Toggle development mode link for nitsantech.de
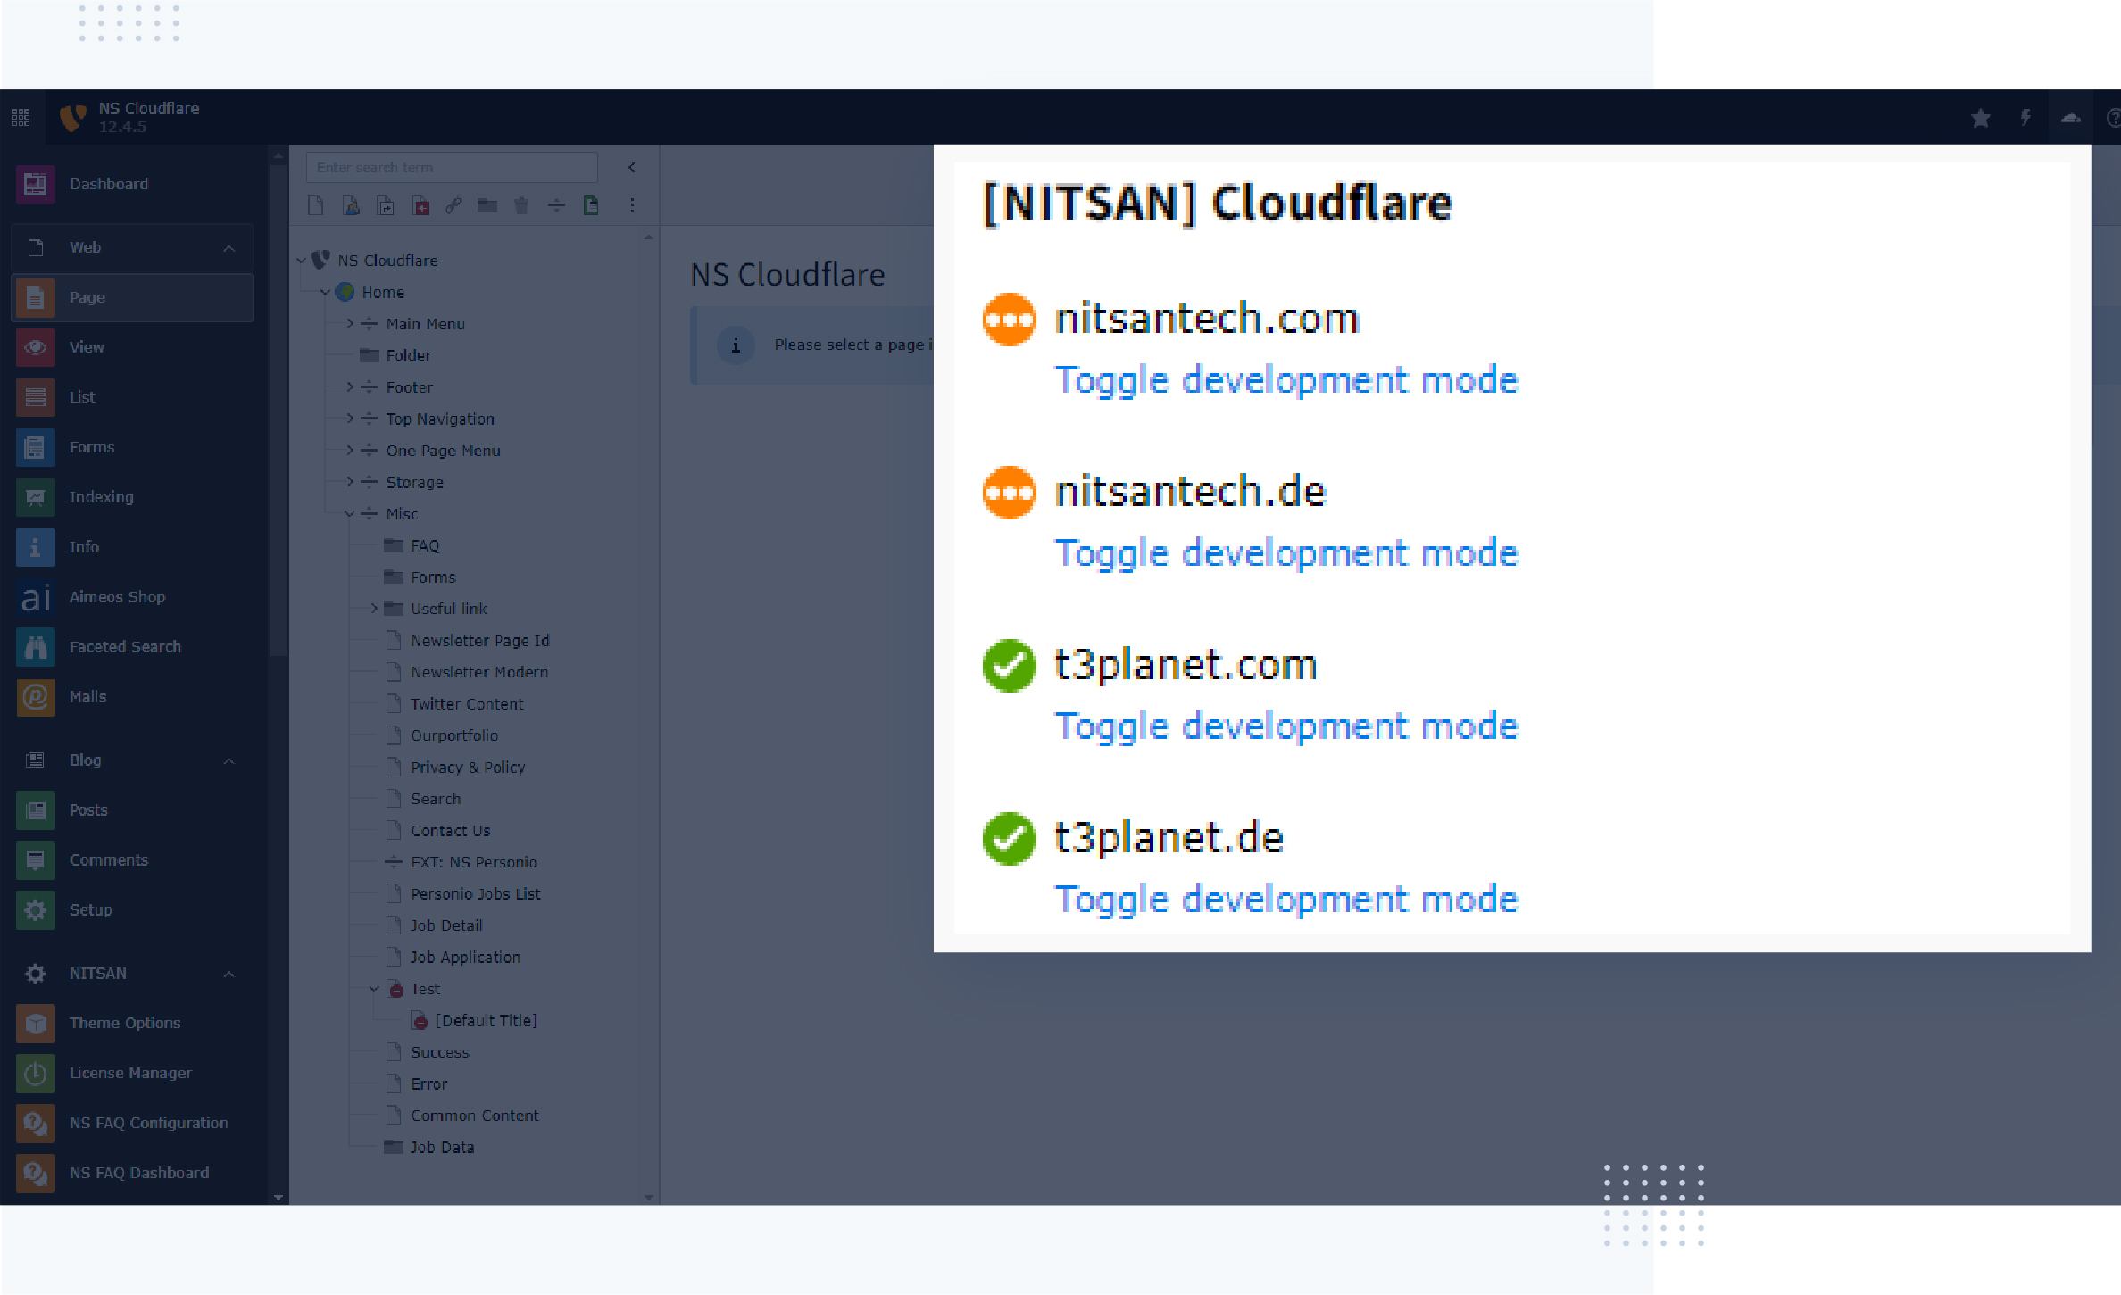Screen dimensions: 2121x1295 1285,553
